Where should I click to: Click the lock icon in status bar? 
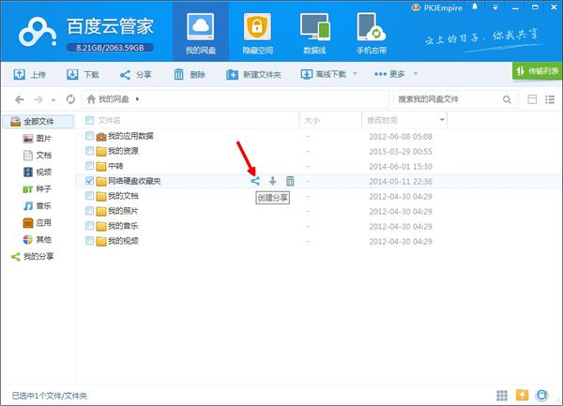541,396
